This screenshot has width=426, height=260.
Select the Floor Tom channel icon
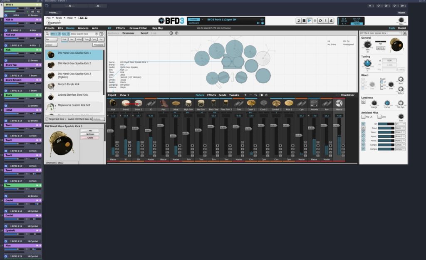(x=213, y=103)
